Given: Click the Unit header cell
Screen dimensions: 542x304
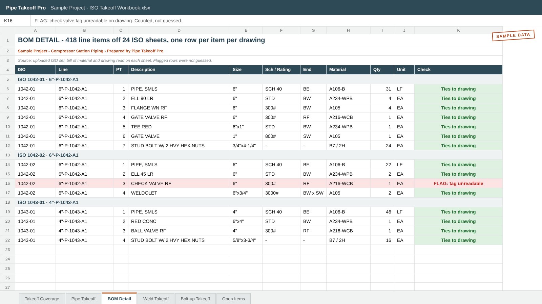Looking at the screenshot, I should (404, 70).
